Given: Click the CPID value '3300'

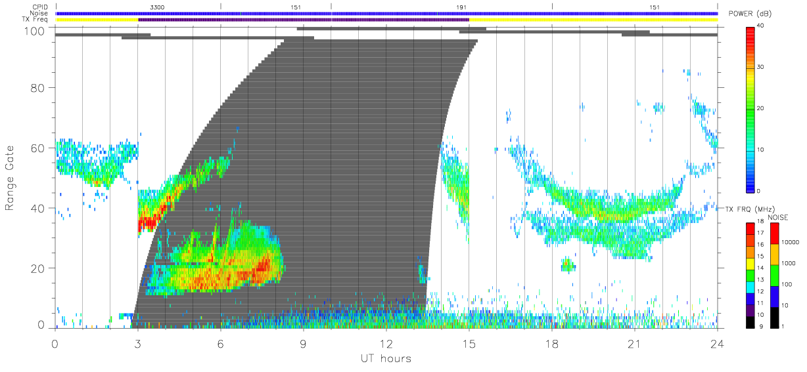Looking at the screenshot, I should [158, 7].
